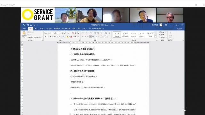Click the Format Painter brush icon
The height and width of the screenshot is (115, 205).
click(28, 37)
